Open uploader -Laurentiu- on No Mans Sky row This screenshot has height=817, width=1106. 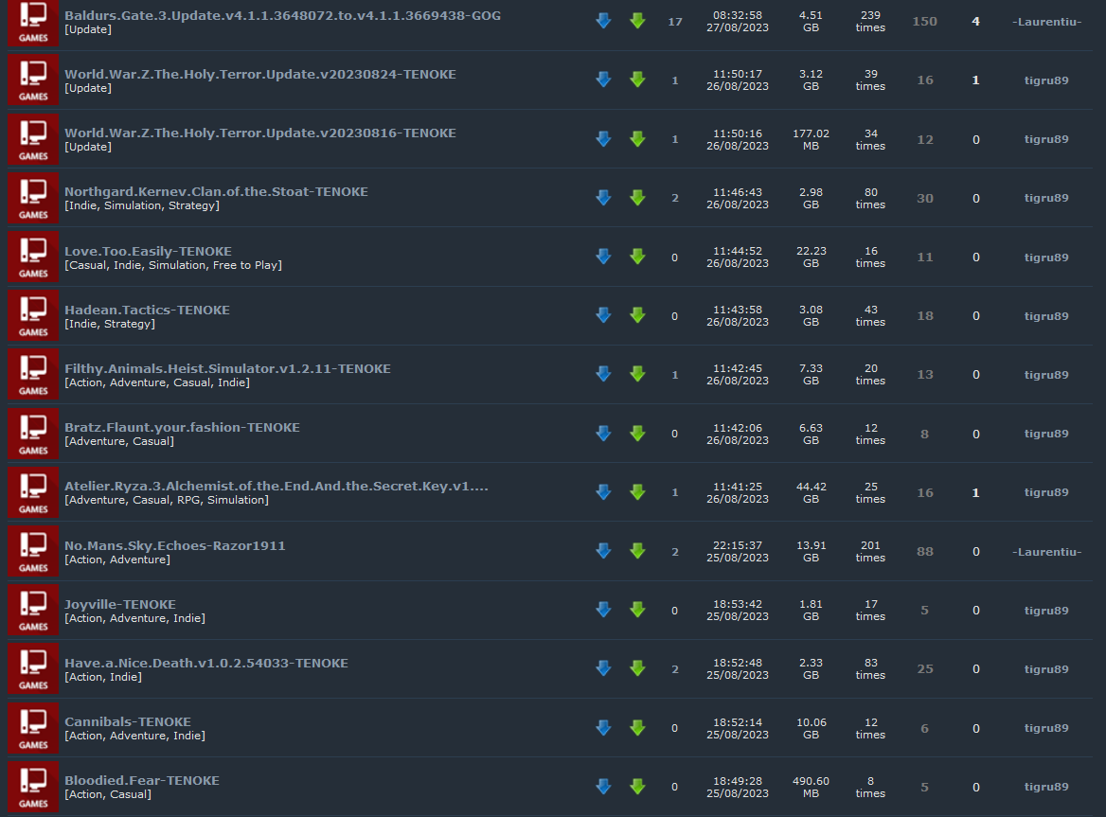(1046, 551)
